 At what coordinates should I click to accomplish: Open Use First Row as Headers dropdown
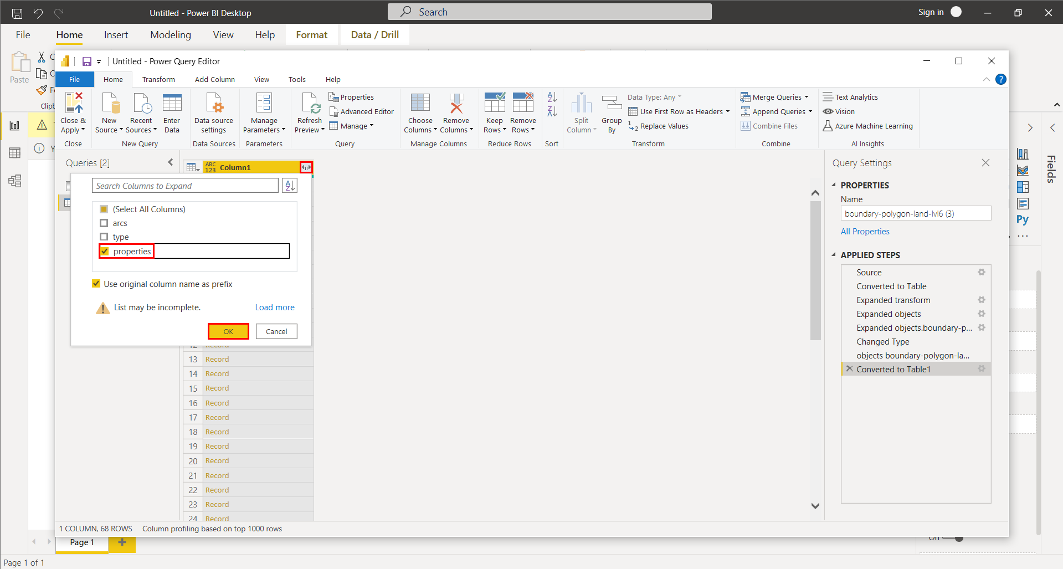(x=727, y=111)
